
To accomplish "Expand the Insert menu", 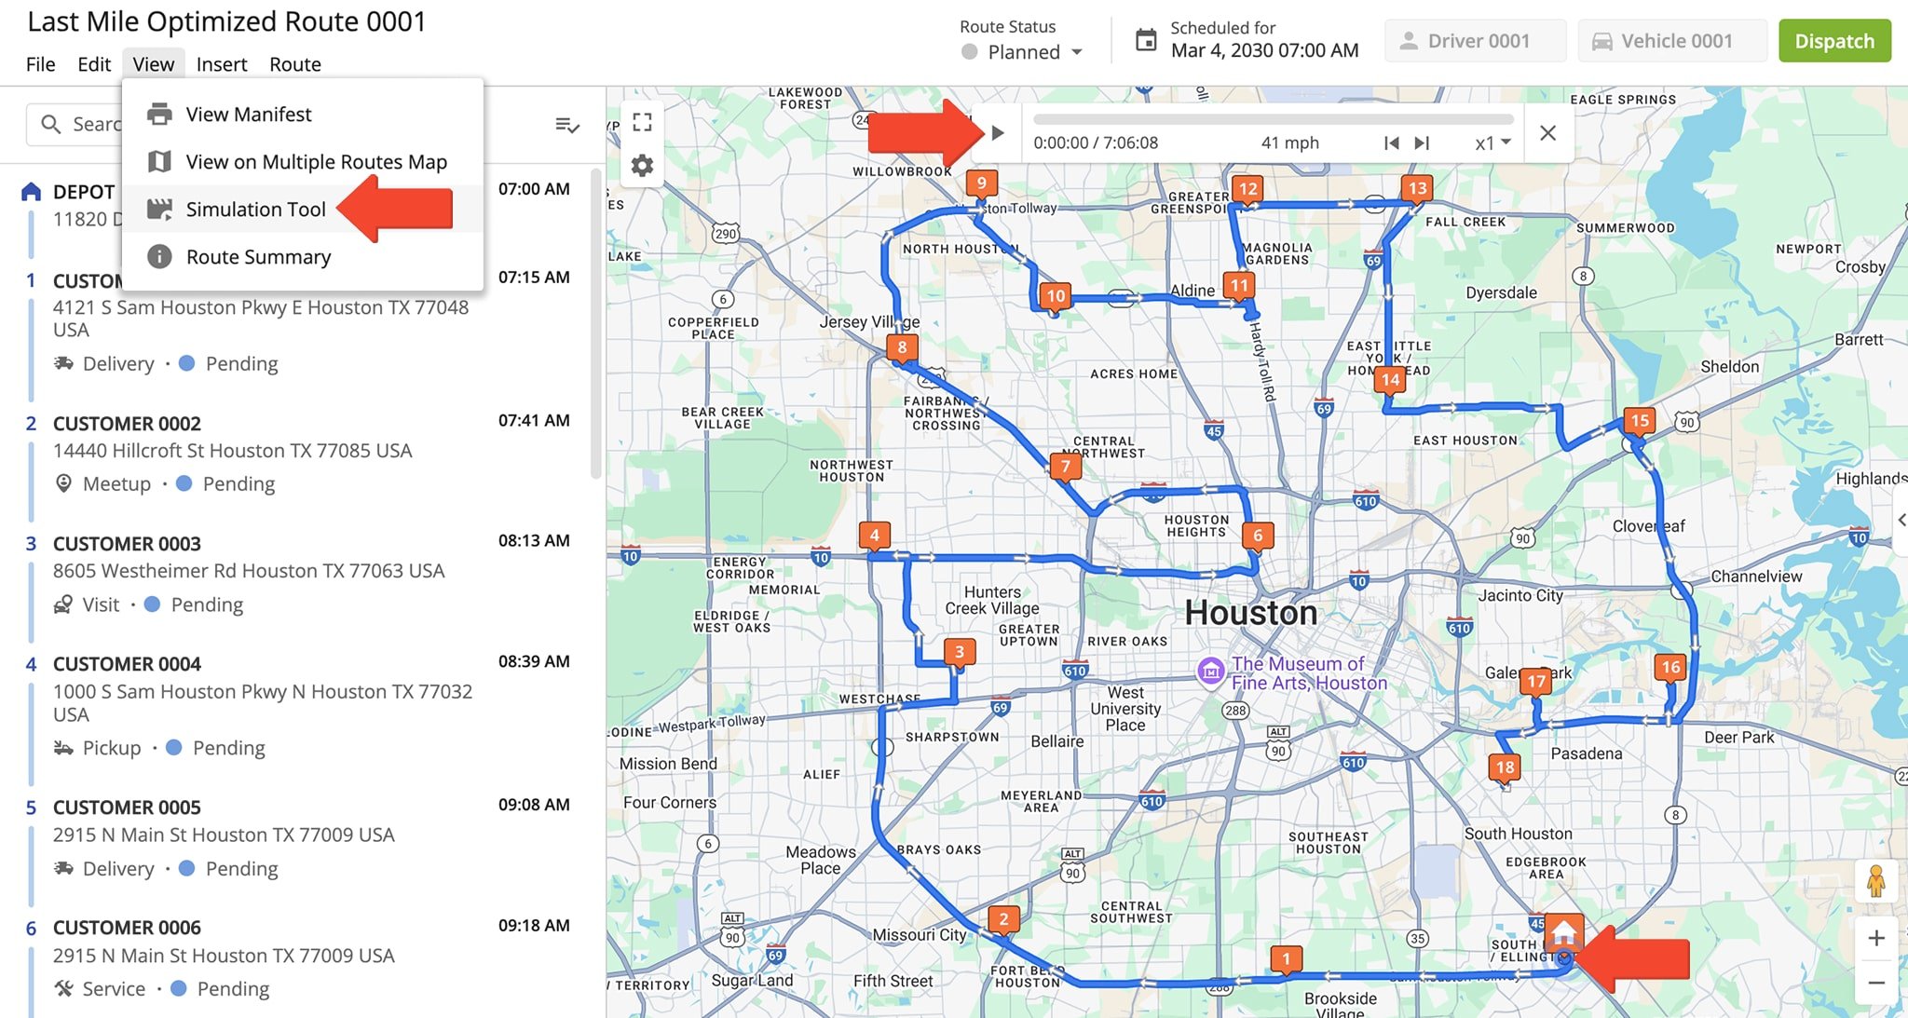I will (221, 63).
